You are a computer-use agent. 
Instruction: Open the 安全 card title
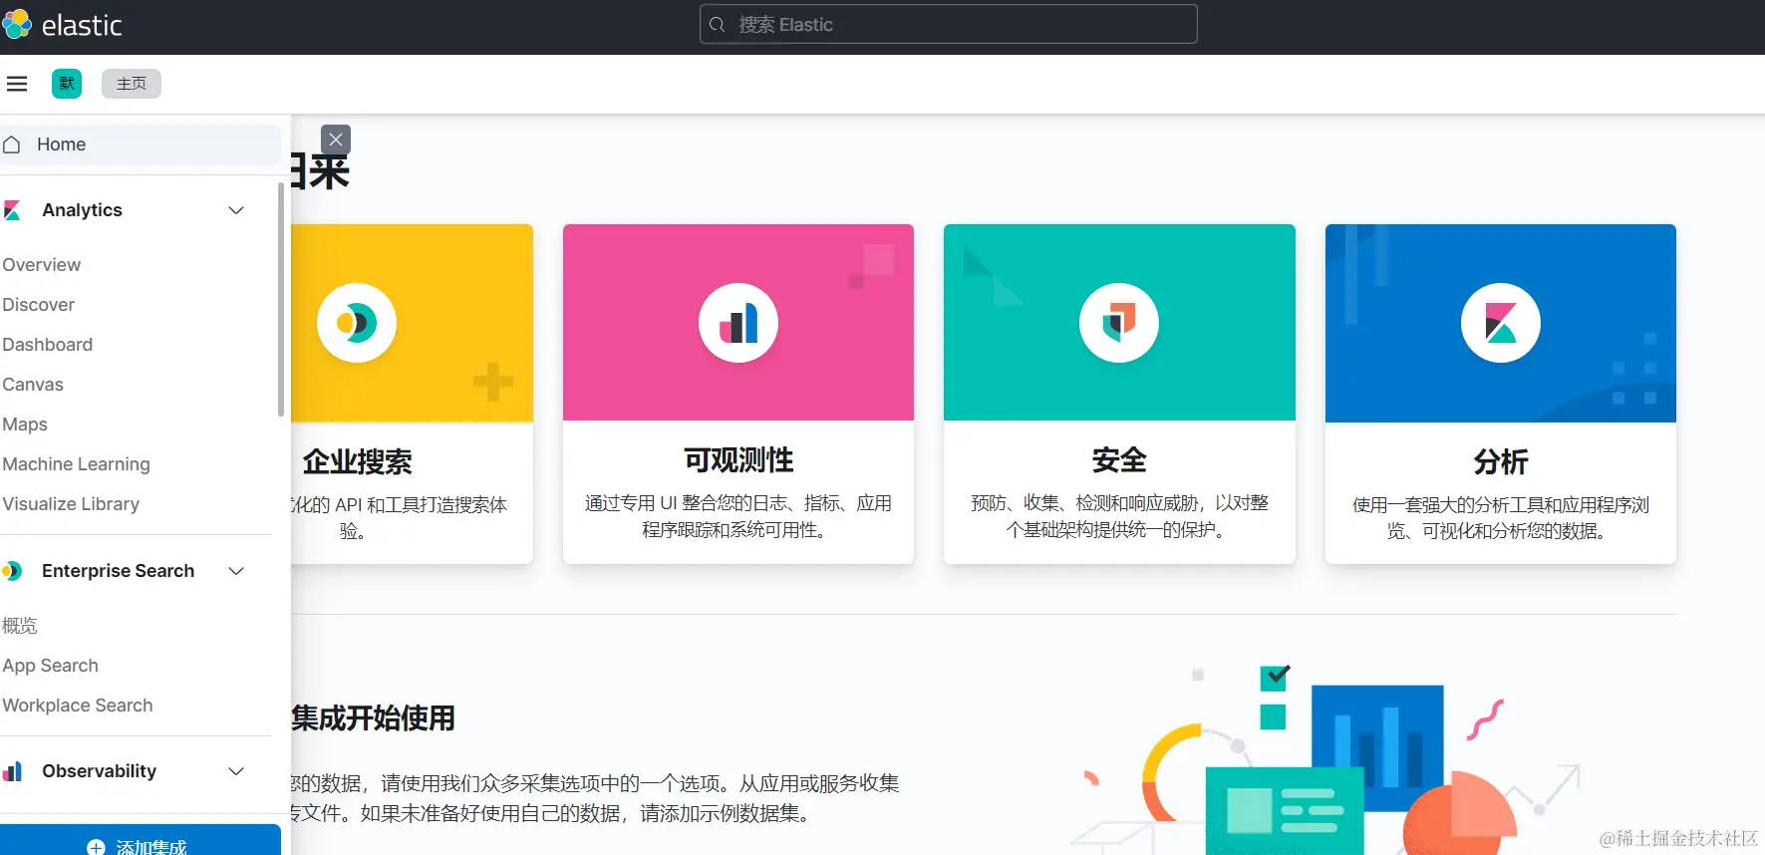(x=1119, y=459)
